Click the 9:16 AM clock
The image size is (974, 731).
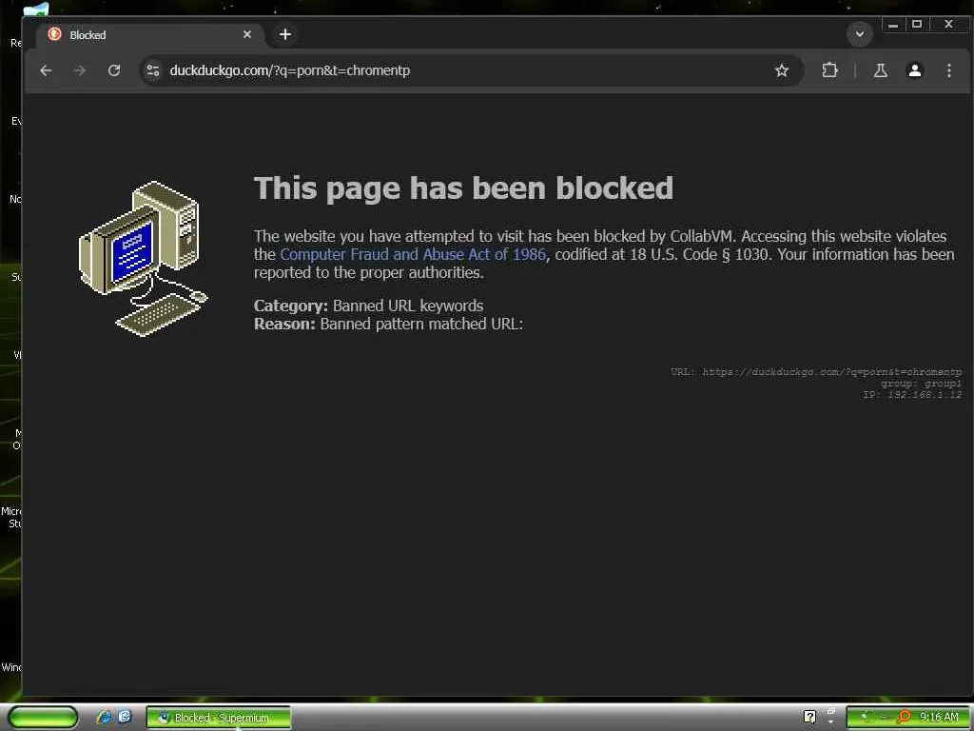pos(939,718)
